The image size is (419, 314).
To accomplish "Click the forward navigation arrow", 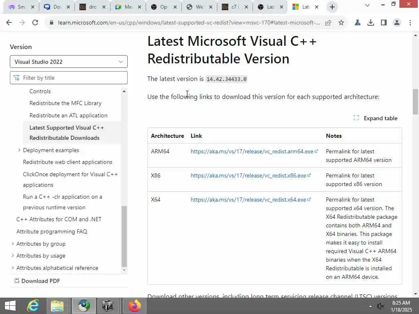I will click(22, 23).
